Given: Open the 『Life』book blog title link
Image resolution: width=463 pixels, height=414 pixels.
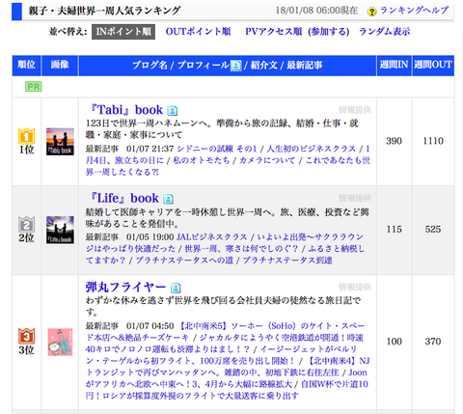Looking at the screenshot, I should click(123, 198).
